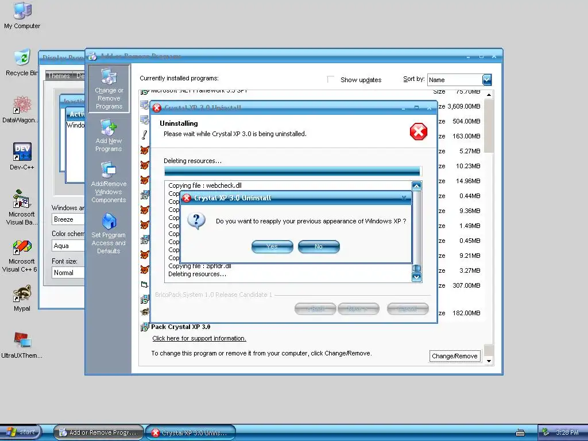Click the log line Copying file : webcheck.dll
This screenshot has width=588, height=441.
pyautogui.click(x=205, y=185)
